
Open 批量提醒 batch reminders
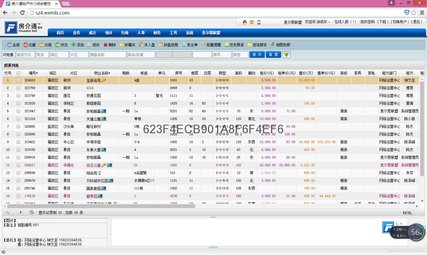pos(211,45)
